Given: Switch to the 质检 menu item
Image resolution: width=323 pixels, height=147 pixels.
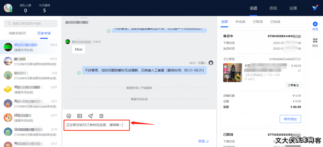Looking at the screenshot, I should click(x=273, y=8).
